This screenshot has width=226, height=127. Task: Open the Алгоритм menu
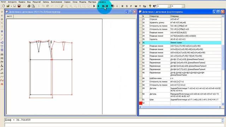pos(12,2)
